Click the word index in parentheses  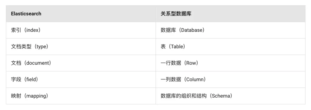32,30
